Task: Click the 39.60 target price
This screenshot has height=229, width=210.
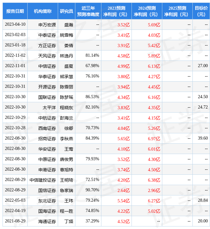Action: pos(203,138)
